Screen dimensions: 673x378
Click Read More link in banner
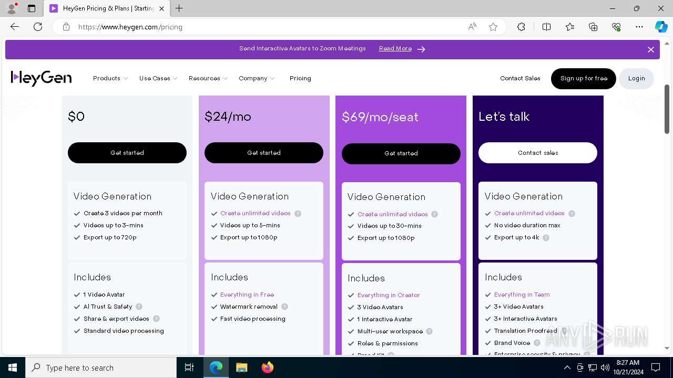(x=395, y=48)
